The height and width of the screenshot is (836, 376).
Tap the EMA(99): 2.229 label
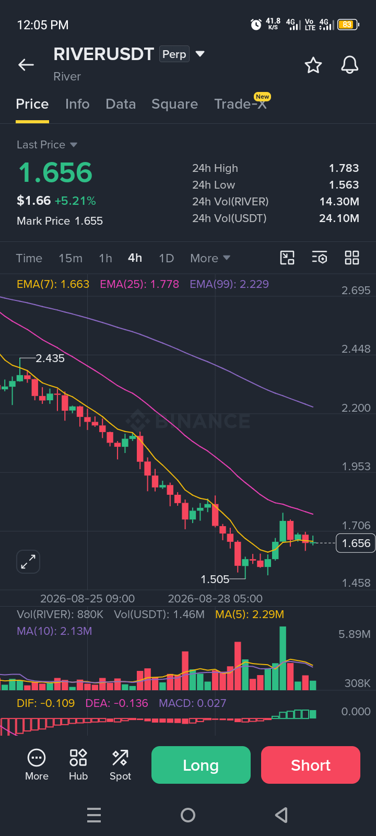click(x=229, y=284)
